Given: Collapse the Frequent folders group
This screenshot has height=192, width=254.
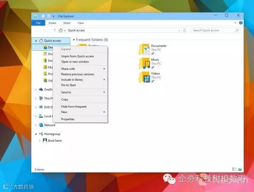Looking at the screenshot, I should [74, 39].
